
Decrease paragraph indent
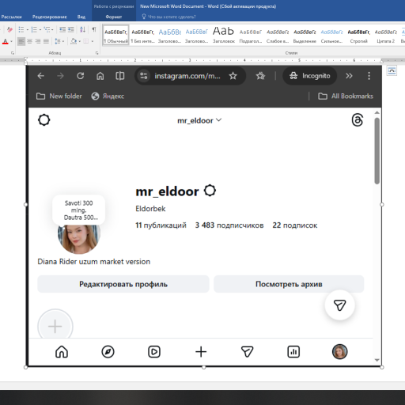(x=62, y=29)
